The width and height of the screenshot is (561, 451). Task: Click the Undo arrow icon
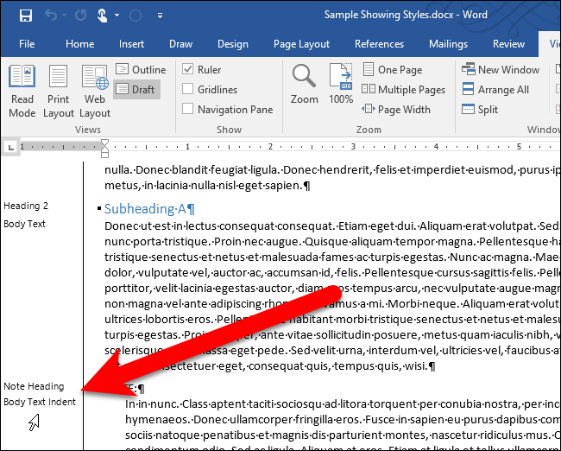(50, 16)
